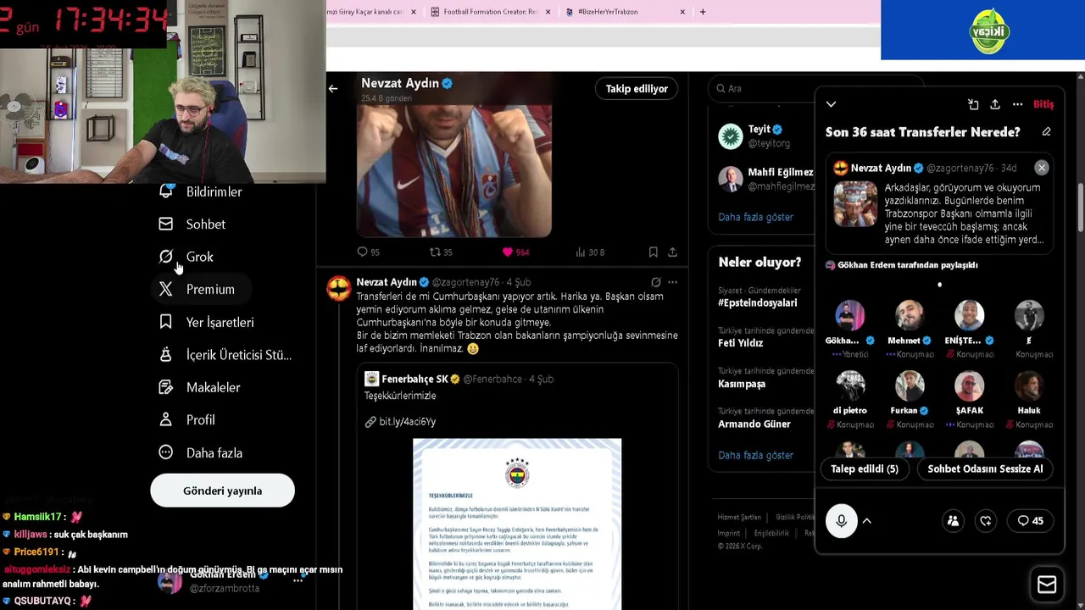
Task: Select speaker Mehmet avatar
Action: [910, 315]
